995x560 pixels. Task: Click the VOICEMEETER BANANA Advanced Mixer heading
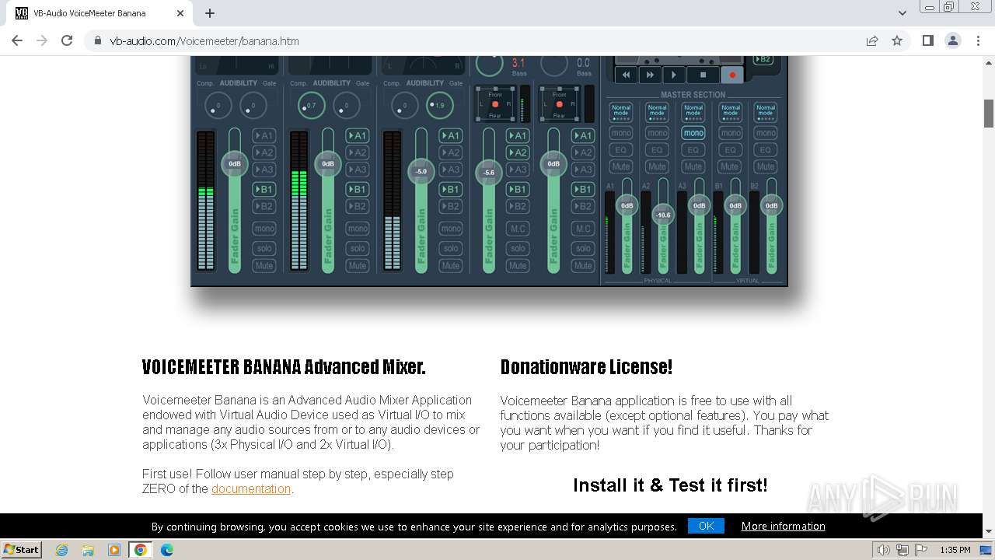coord(284,366)
